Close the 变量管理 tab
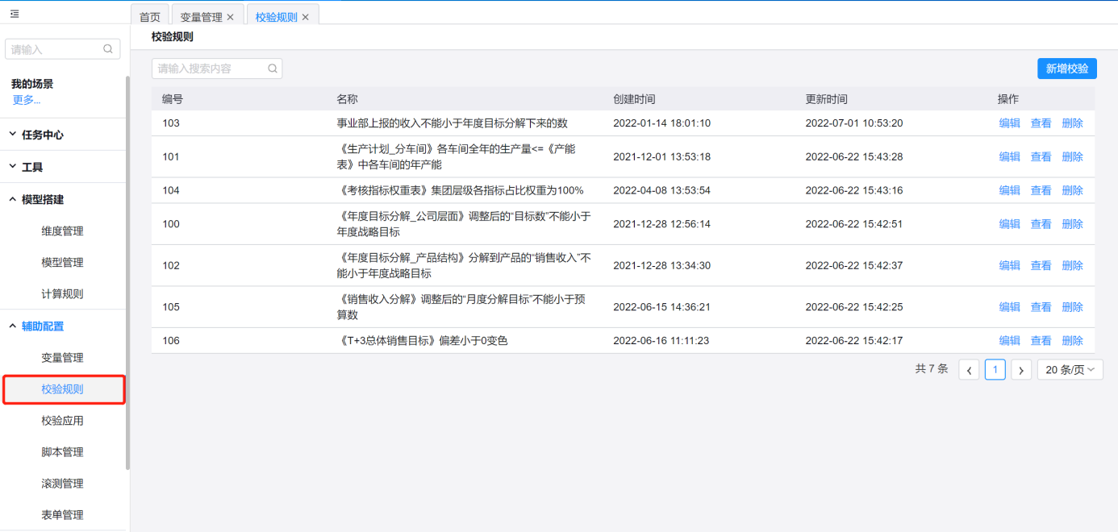 231,17
